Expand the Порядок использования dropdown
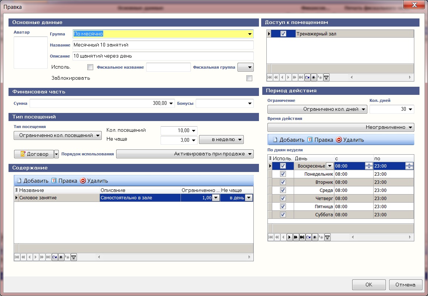 (x=250, y=154)
